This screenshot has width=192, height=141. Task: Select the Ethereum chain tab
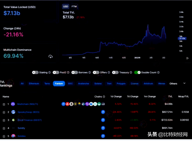34,84
